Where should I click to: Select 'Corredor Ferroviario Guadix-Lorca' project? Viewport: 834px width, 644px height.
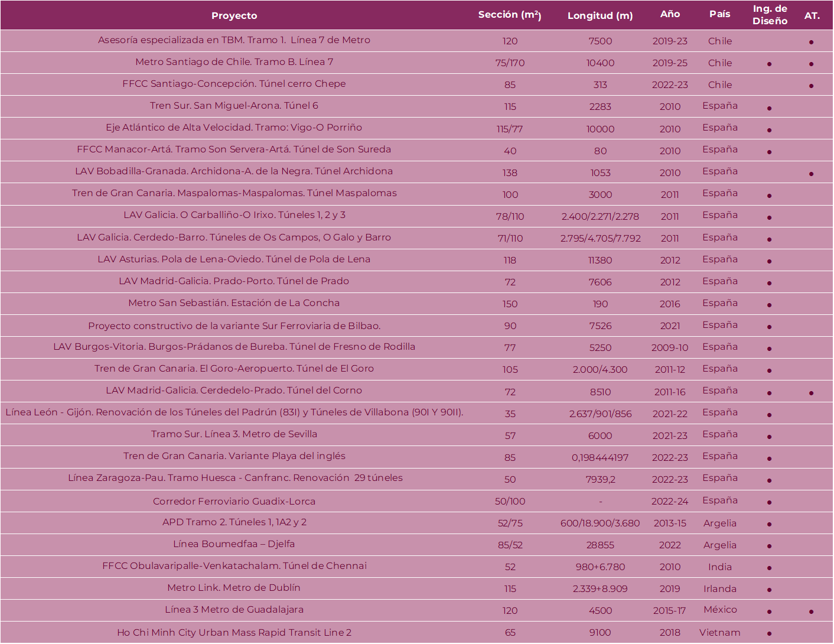pyautogui.click(x=234, y=502)
